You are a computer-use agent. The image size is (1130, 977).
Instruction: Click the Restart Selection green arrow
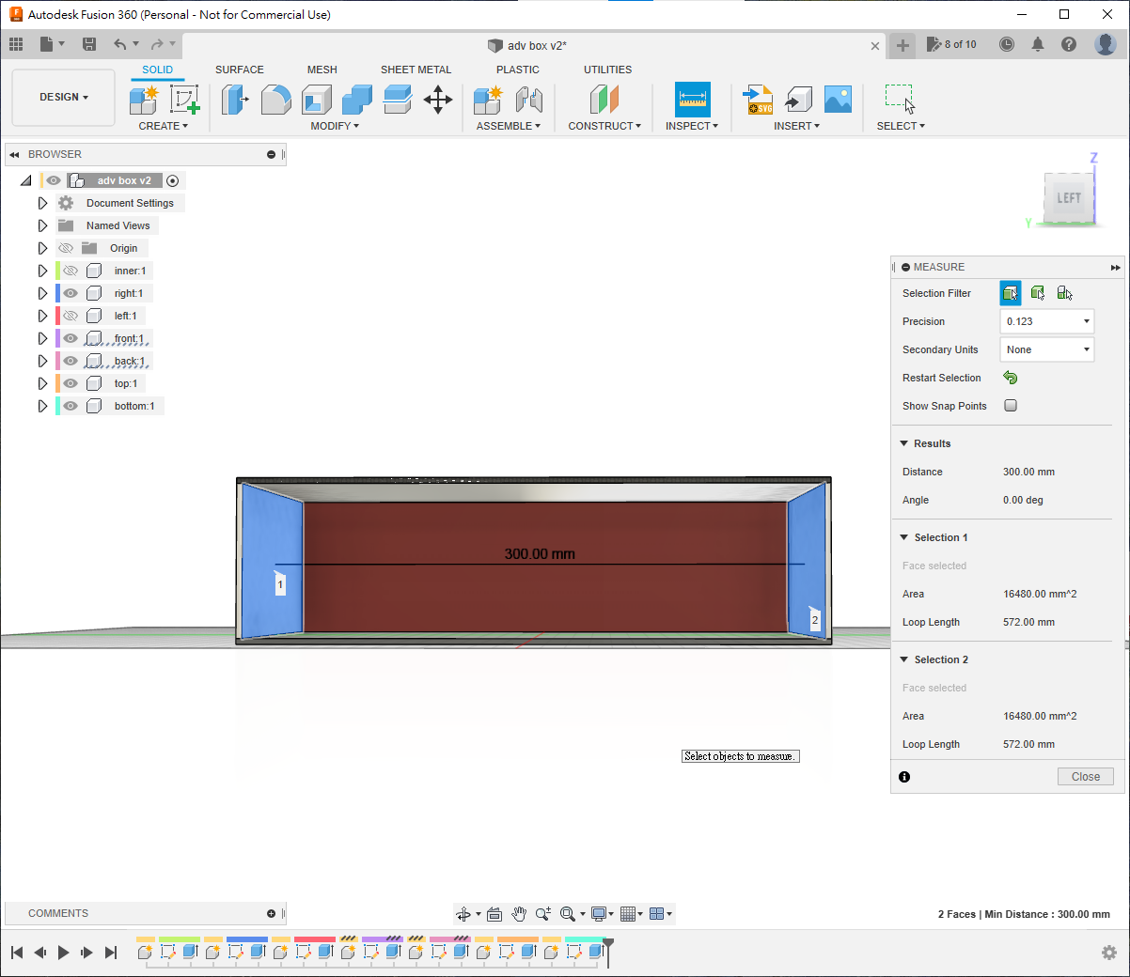pyautogui.click(x=1011, y=378)
